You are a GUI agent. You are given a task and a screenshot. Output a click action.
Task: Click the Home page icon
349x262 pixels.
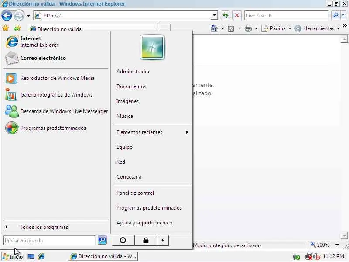[x=214, y=28]
